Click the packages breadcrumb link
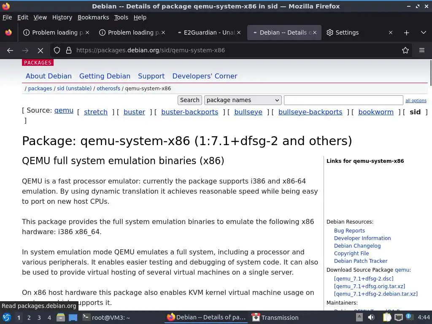Image resolution: width=432 pixels, height=324 pixels. click(x=40, y=89)
